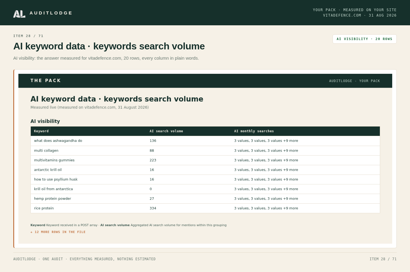Click 'ITEM 28 / 71' in the footer

click(383, 259)
